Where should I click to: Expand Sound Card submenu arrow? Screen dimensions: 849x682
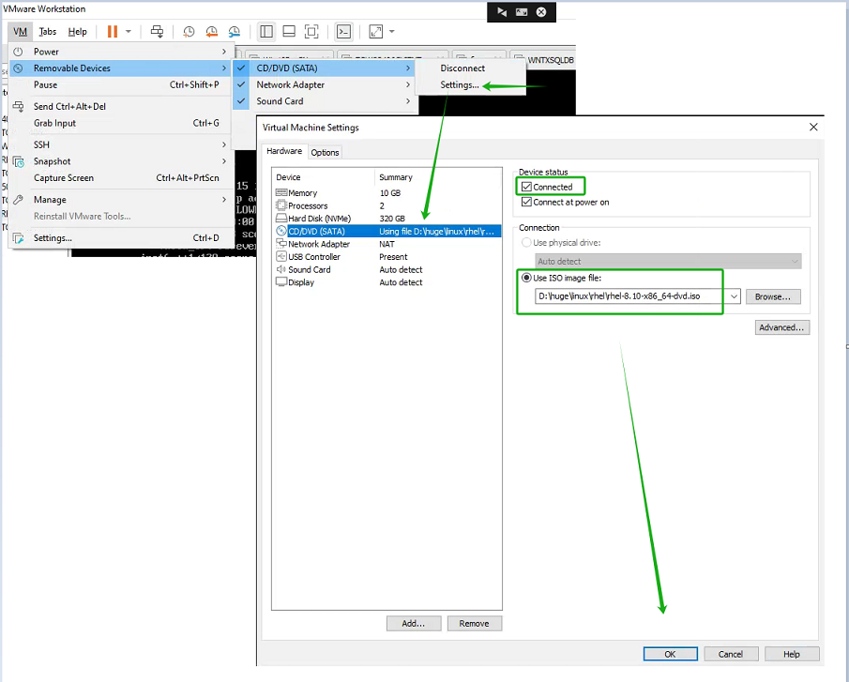click(408, 101)
